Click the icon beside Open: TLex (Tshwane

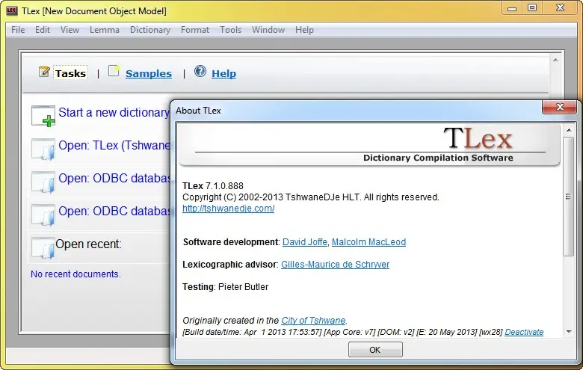click(x=43, y=149)
